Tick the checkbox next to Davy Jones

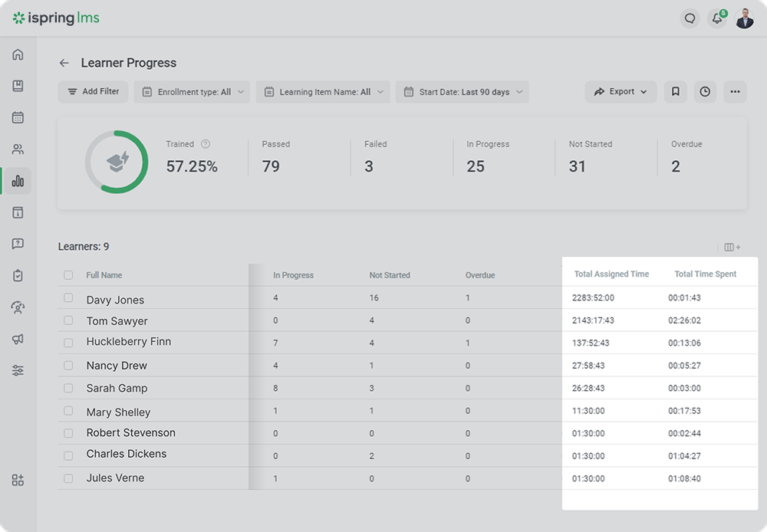pos(68,298)
